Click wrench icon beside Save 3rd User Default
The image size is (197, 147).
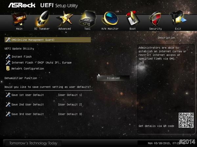click(x=8, y=114)
